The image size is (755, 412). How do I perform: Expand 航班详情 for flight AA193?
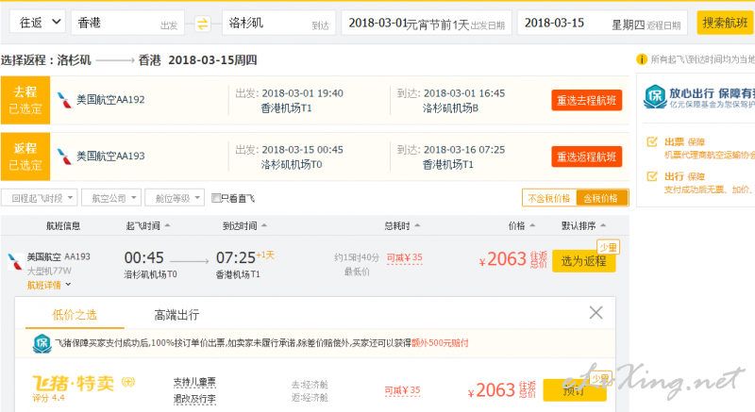(49, 285)
